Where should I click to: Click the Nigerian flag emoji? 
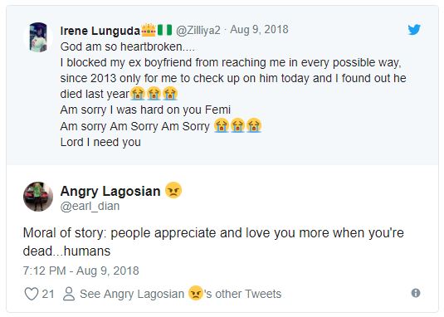pyautogui.click(x=164, y=30)
